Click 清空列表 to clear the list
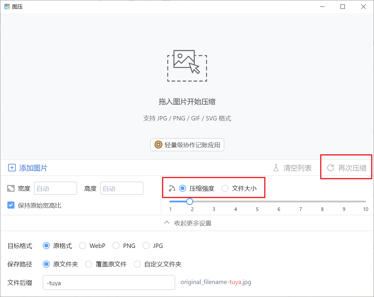374x297 pixels. 292,168
